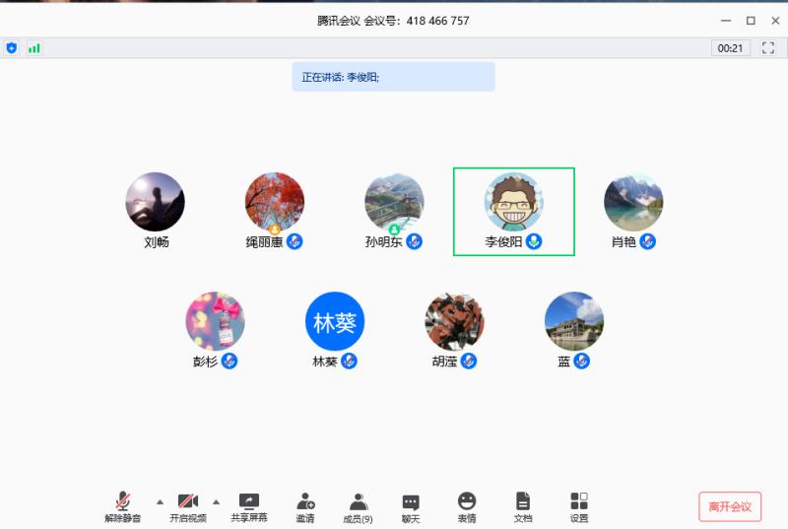788x529 pixels.
Task: Click muted mic icon beside 绳丽惠
Action: pos(295,241)
